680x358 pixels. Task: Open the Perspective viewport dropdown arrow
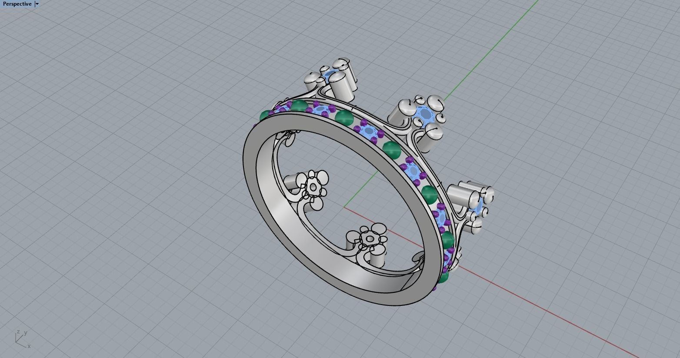(x=37, y=4)
